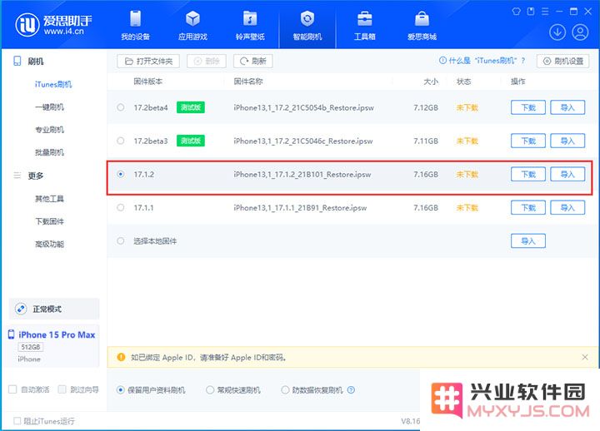Click the i4 爱思助手 logo
Screen dimensions: 600x431
(53, 24)
